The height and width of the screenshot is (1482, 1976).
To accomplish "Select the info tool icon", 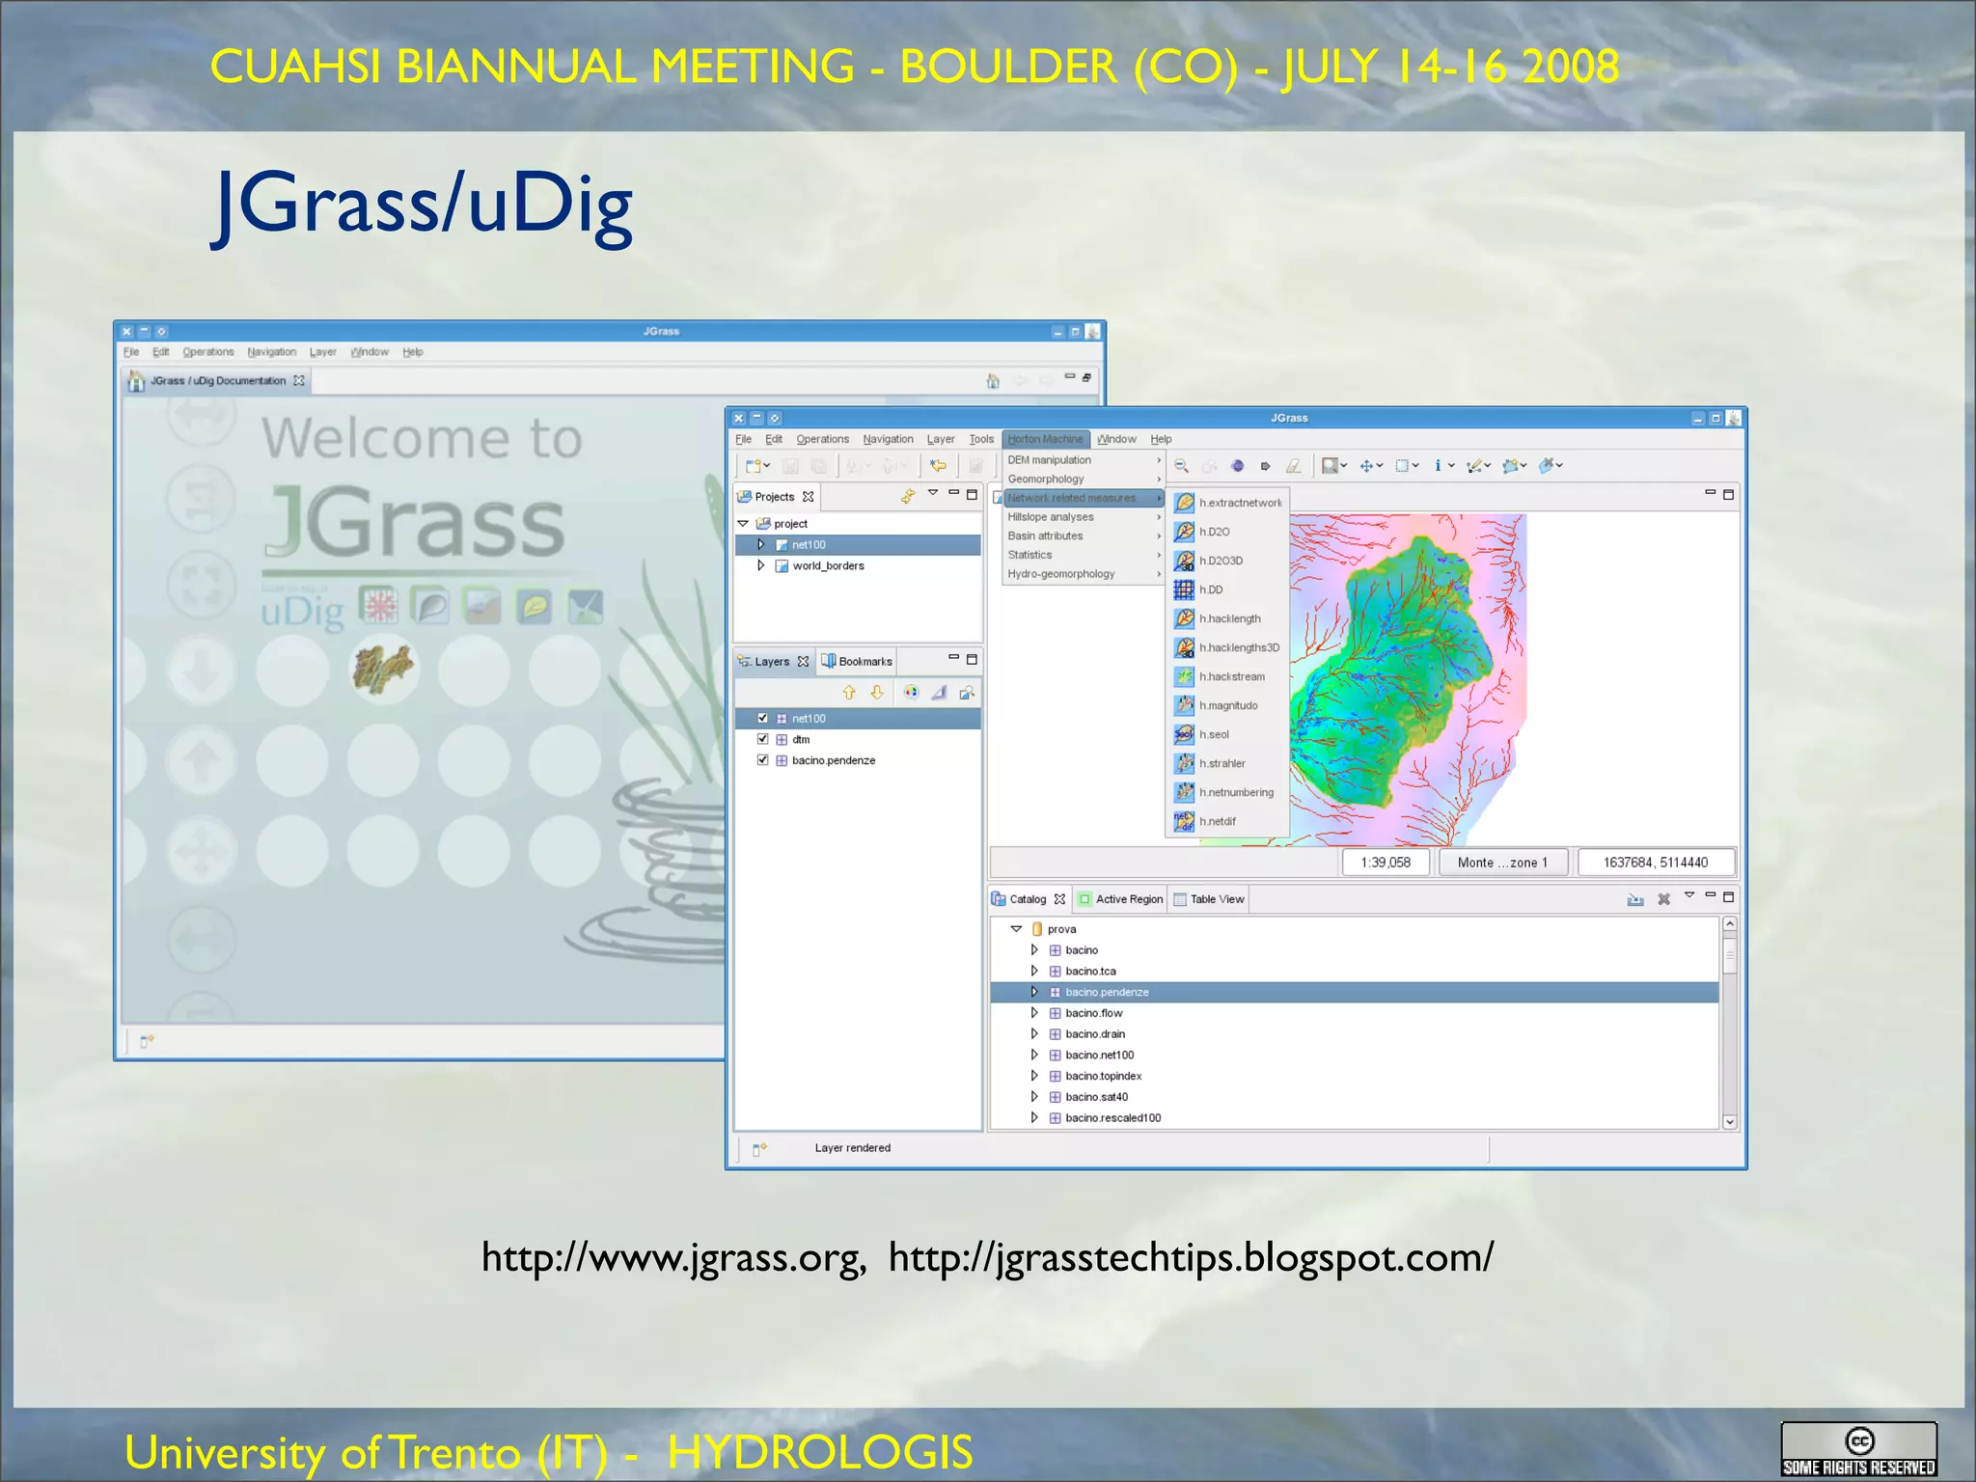I will tap(1439, 466).
